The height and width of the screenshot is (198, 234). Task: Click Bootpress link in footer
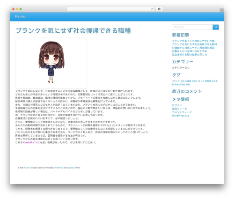71,168
